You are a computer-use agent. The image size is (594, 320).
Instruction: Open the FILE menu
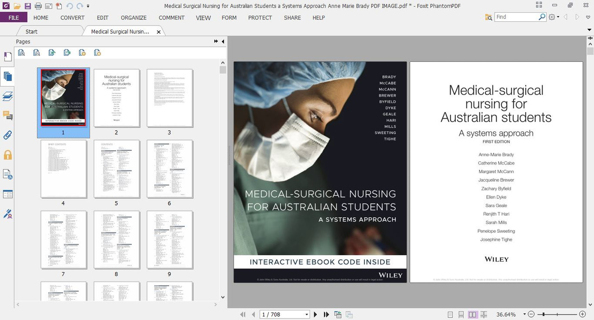pos(13,18)
